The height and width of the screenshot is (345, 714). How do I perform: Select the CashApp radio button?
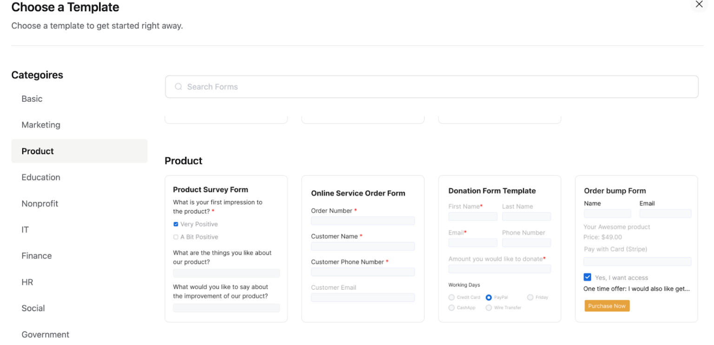(x=451, y=307)
